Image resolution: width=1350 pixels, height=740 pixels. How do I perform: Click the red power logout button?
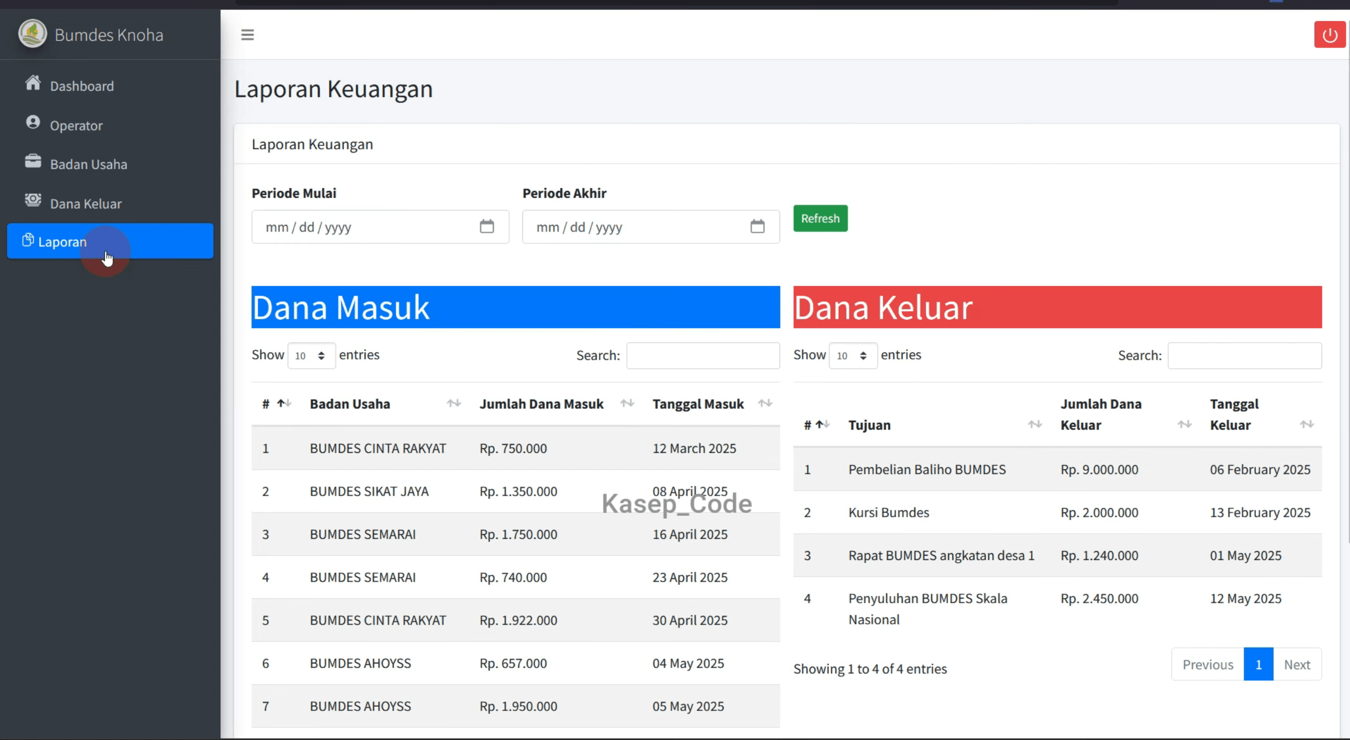click(1329, 35)
